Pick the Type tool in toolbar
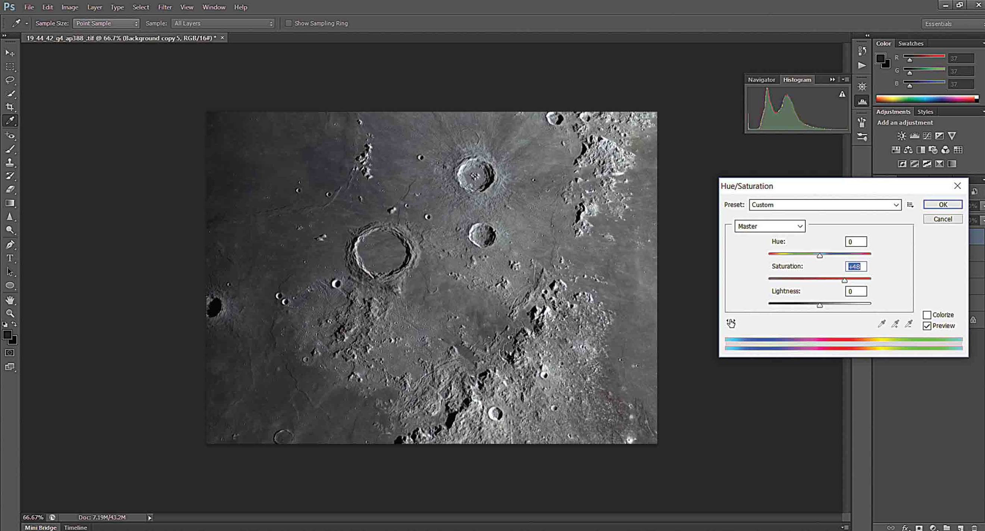985x531 pixels. 10,258
